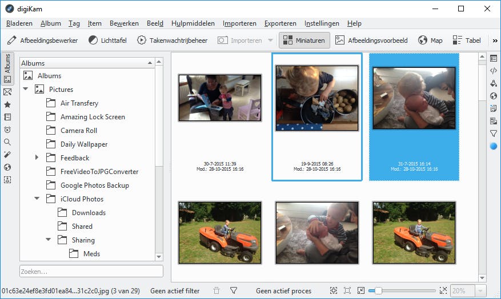The image size is (501, 299).
Task: Open the Dates sidebar icon
Action: (7, 117)
